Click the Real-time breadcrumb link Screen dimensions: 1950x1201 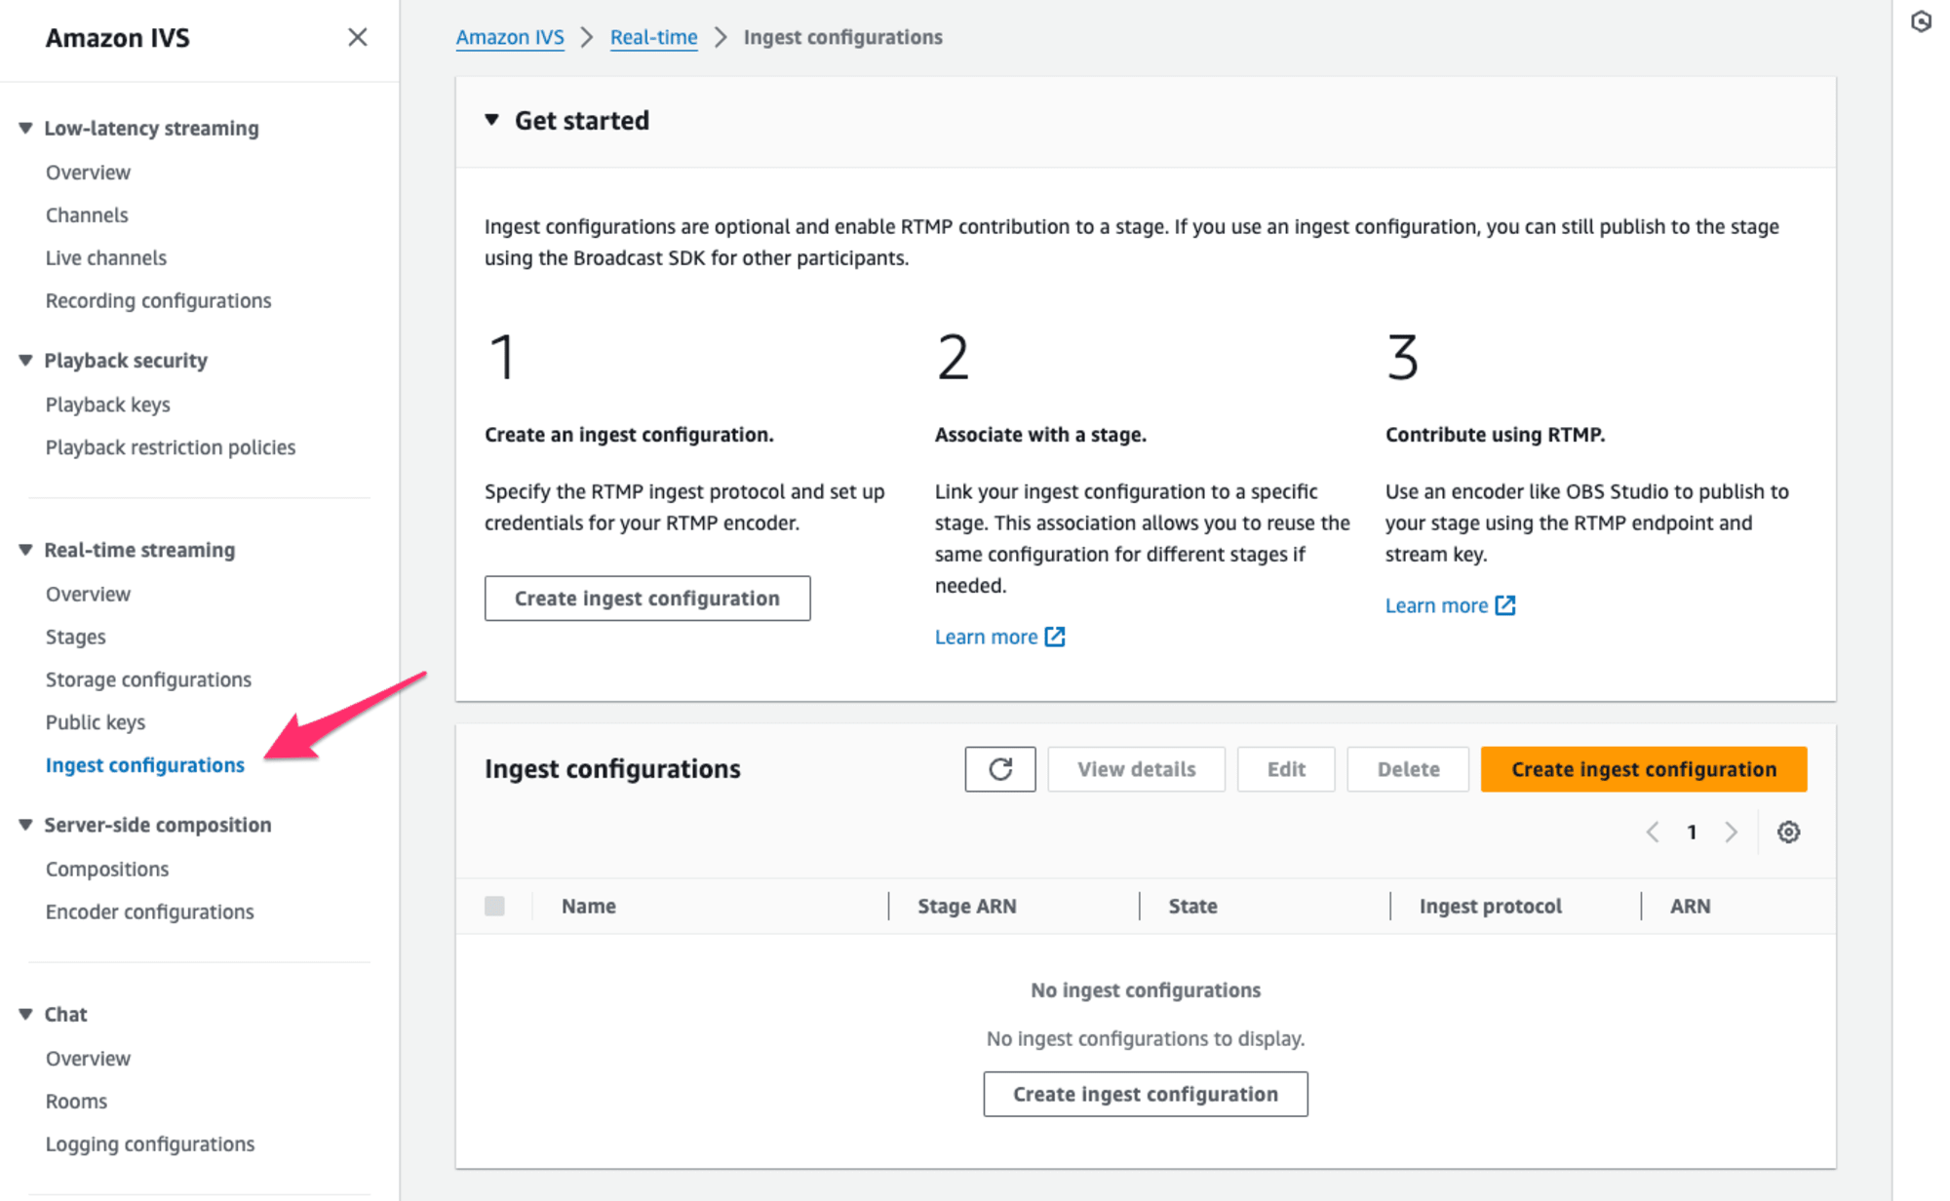653,37
